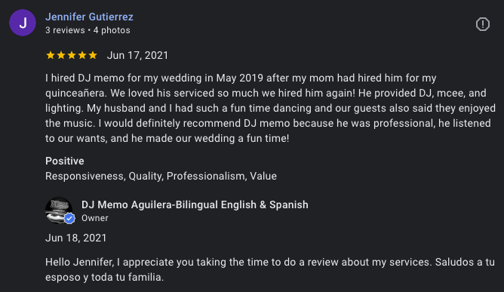The height and width of the screenshot is (292, 504).
Task: Open Jennifer Gutierrez's reviewer profile
Action: coord(89,17)
